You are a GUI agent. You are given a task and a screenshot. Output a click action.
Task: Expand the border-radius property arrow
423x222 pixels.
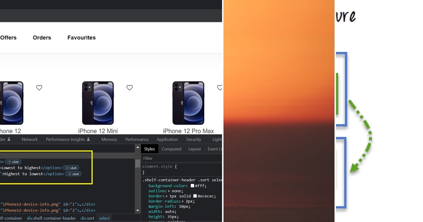[183, 201]
